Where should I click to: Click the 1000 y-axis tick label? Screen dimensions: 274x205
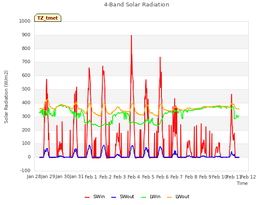pyautogui.click(x=25, y=21)
